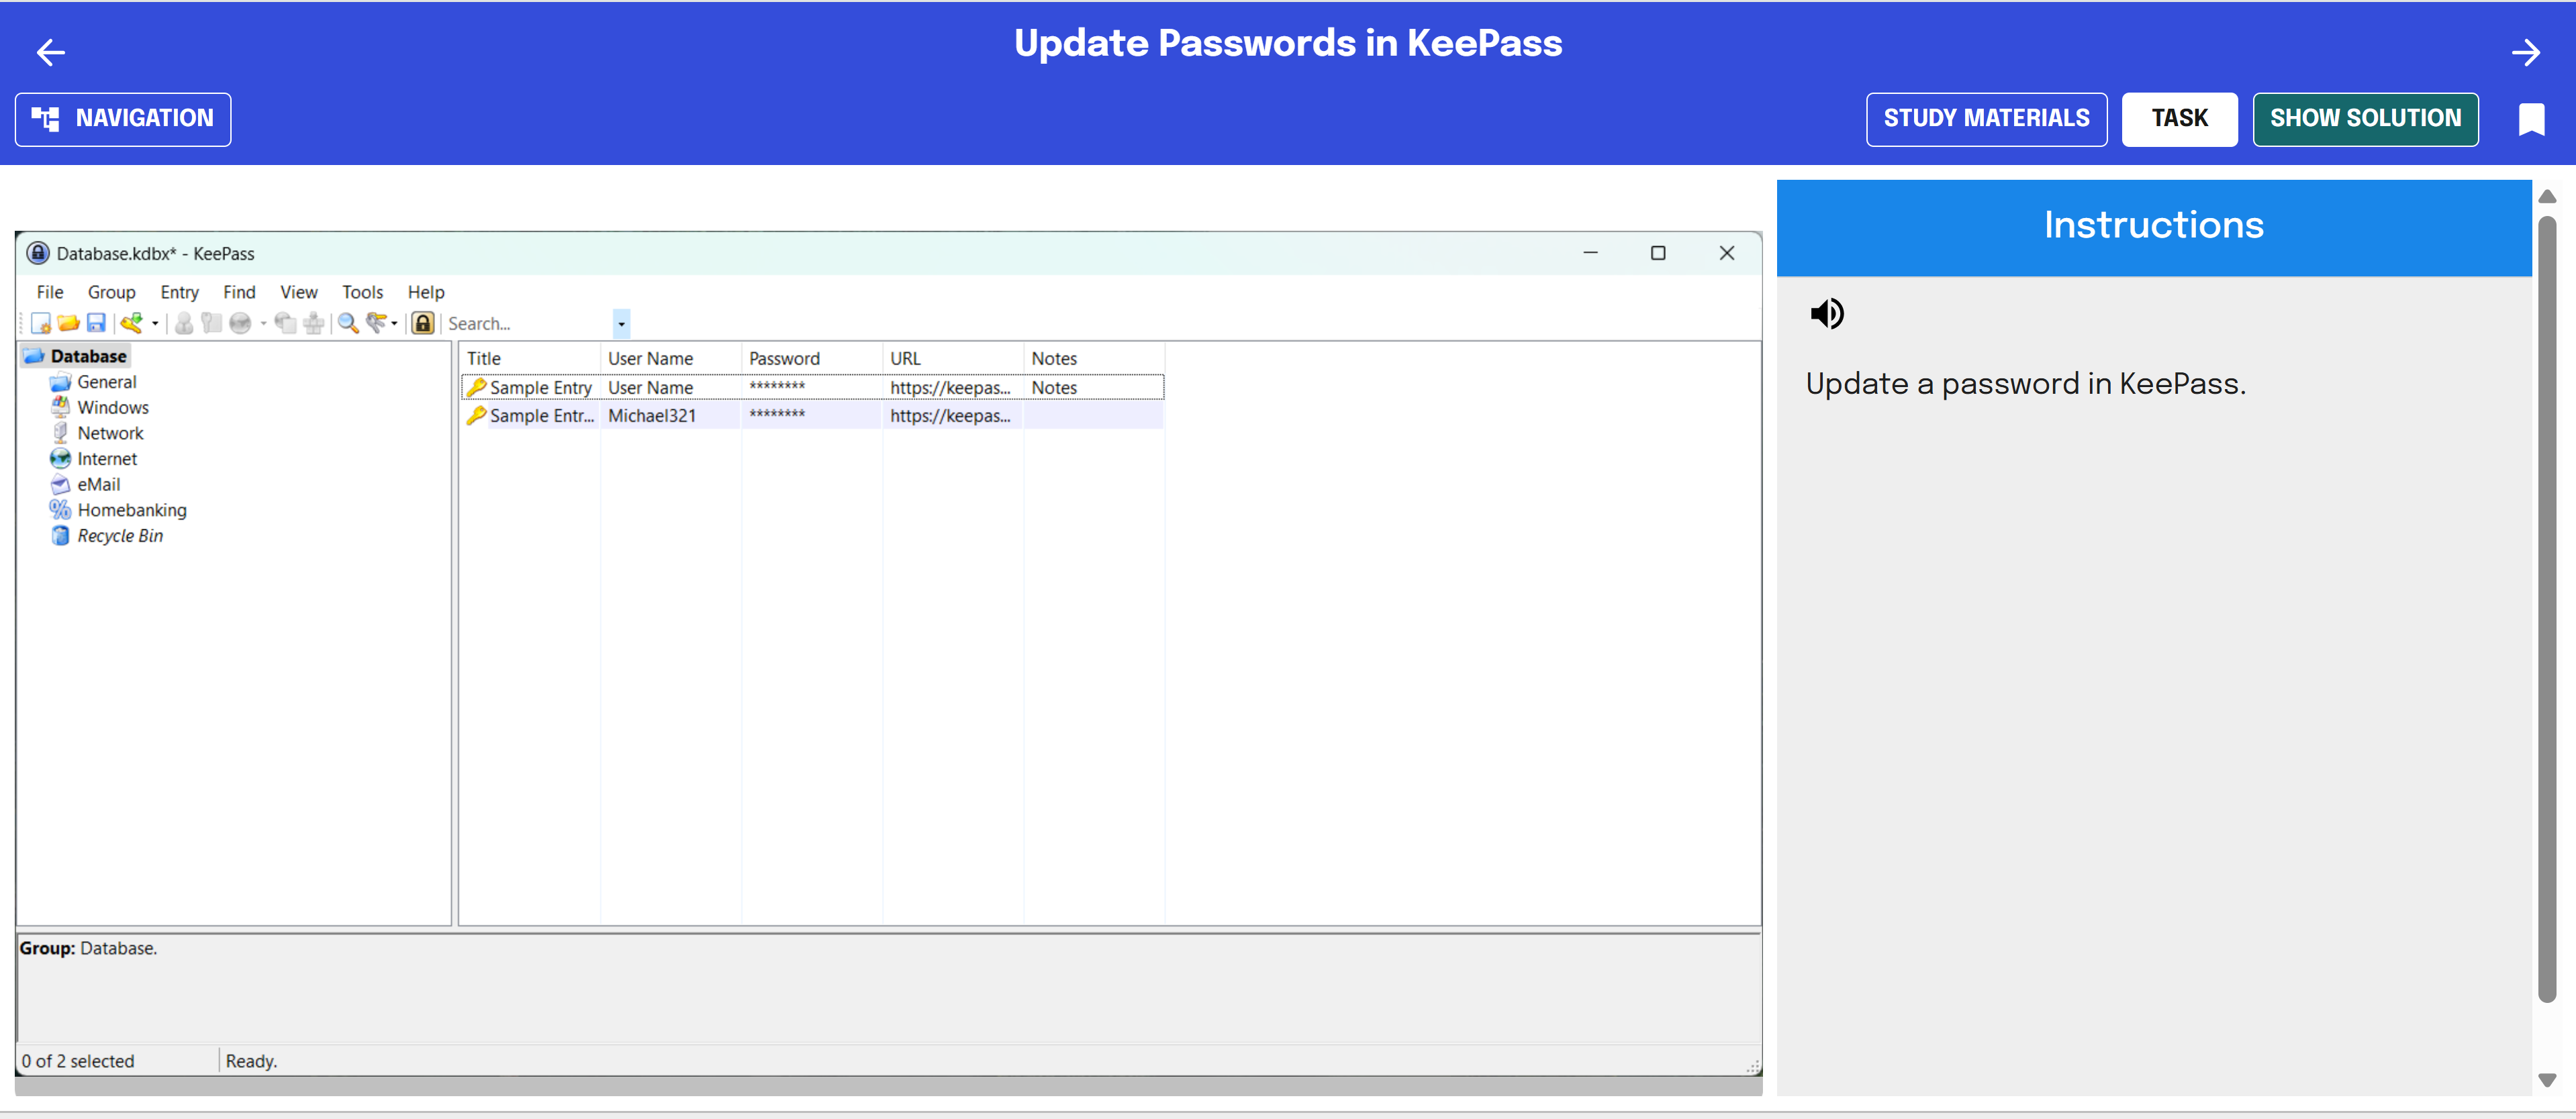Viewport: 2576px width, 1119px height.
Task: Click the Instructions panel scrollbar thumb
Action: (x=2547, y=609)
